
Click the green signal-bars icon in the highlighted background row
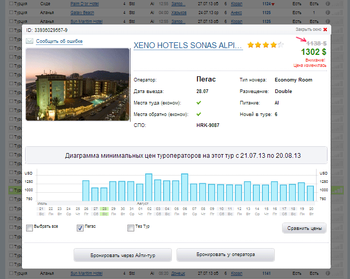point(337,190)
